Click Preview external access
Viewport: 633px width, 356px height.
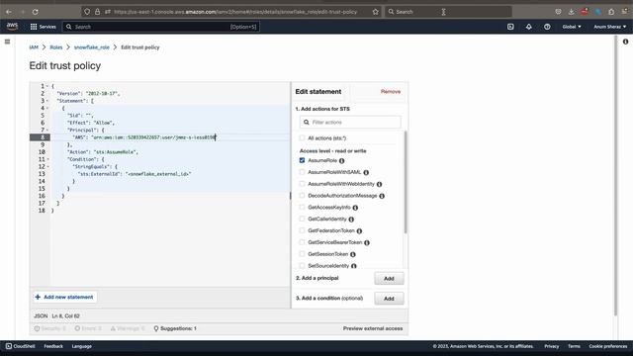373,328
